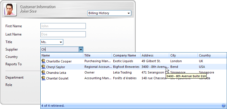Viewport: 227px width, 109px height.
Task: Click the Purchasing Man... title cell
Action: pos(98,61)
